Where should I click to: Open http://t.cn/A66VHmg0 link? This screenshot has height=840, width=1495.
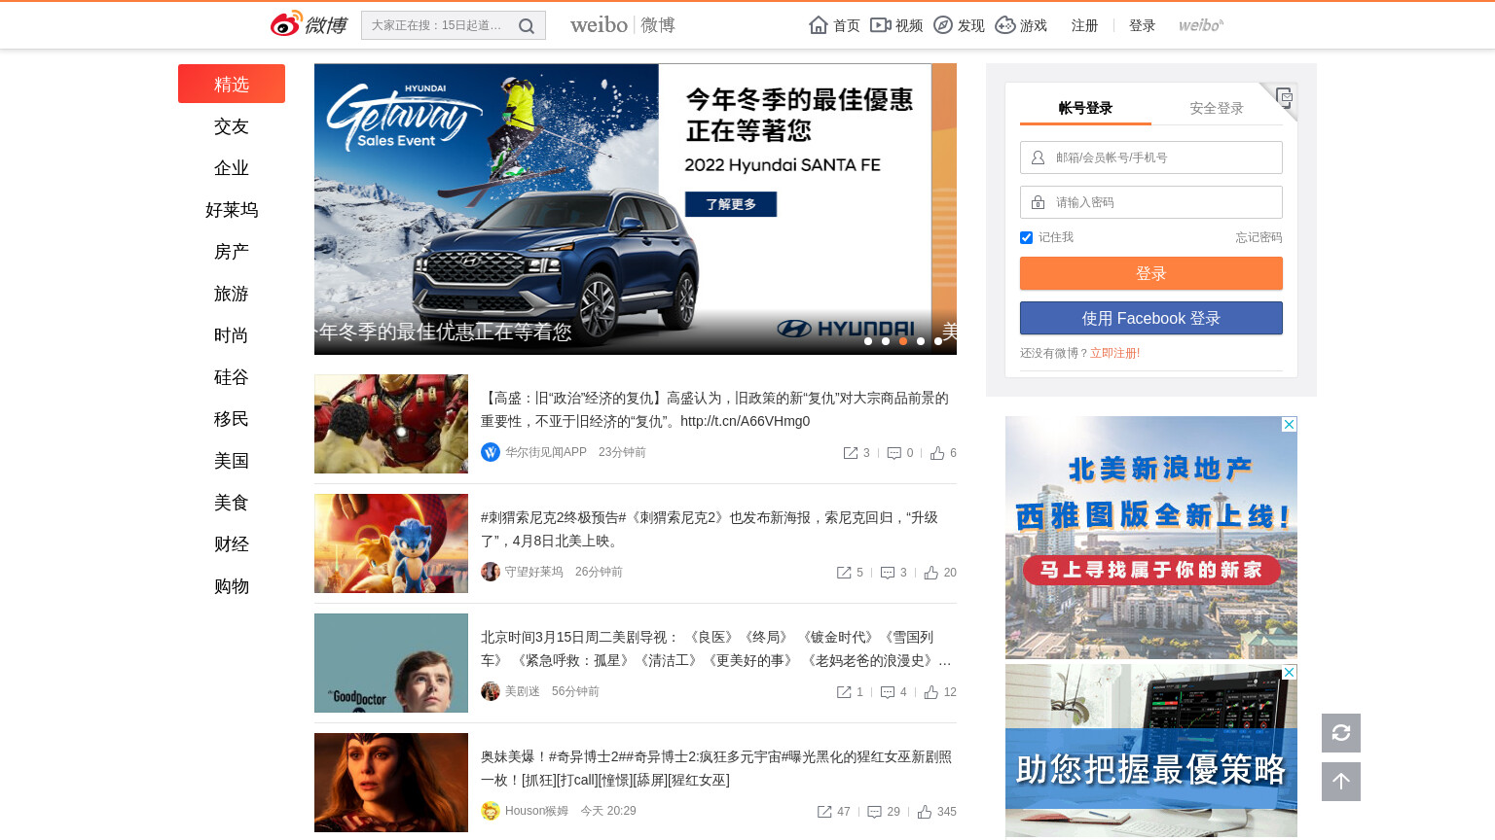point(746,421)
